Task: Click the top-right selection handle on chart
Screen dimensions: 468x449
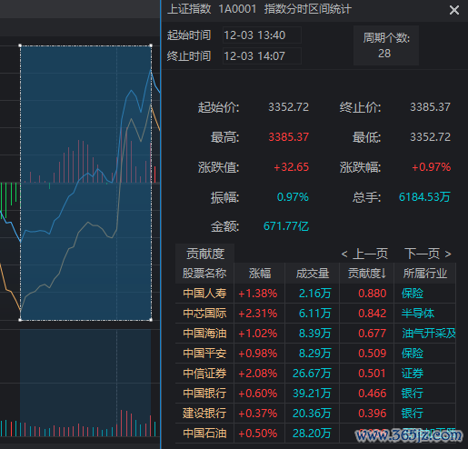Action: pyautogui.click(x=151, y=45)
